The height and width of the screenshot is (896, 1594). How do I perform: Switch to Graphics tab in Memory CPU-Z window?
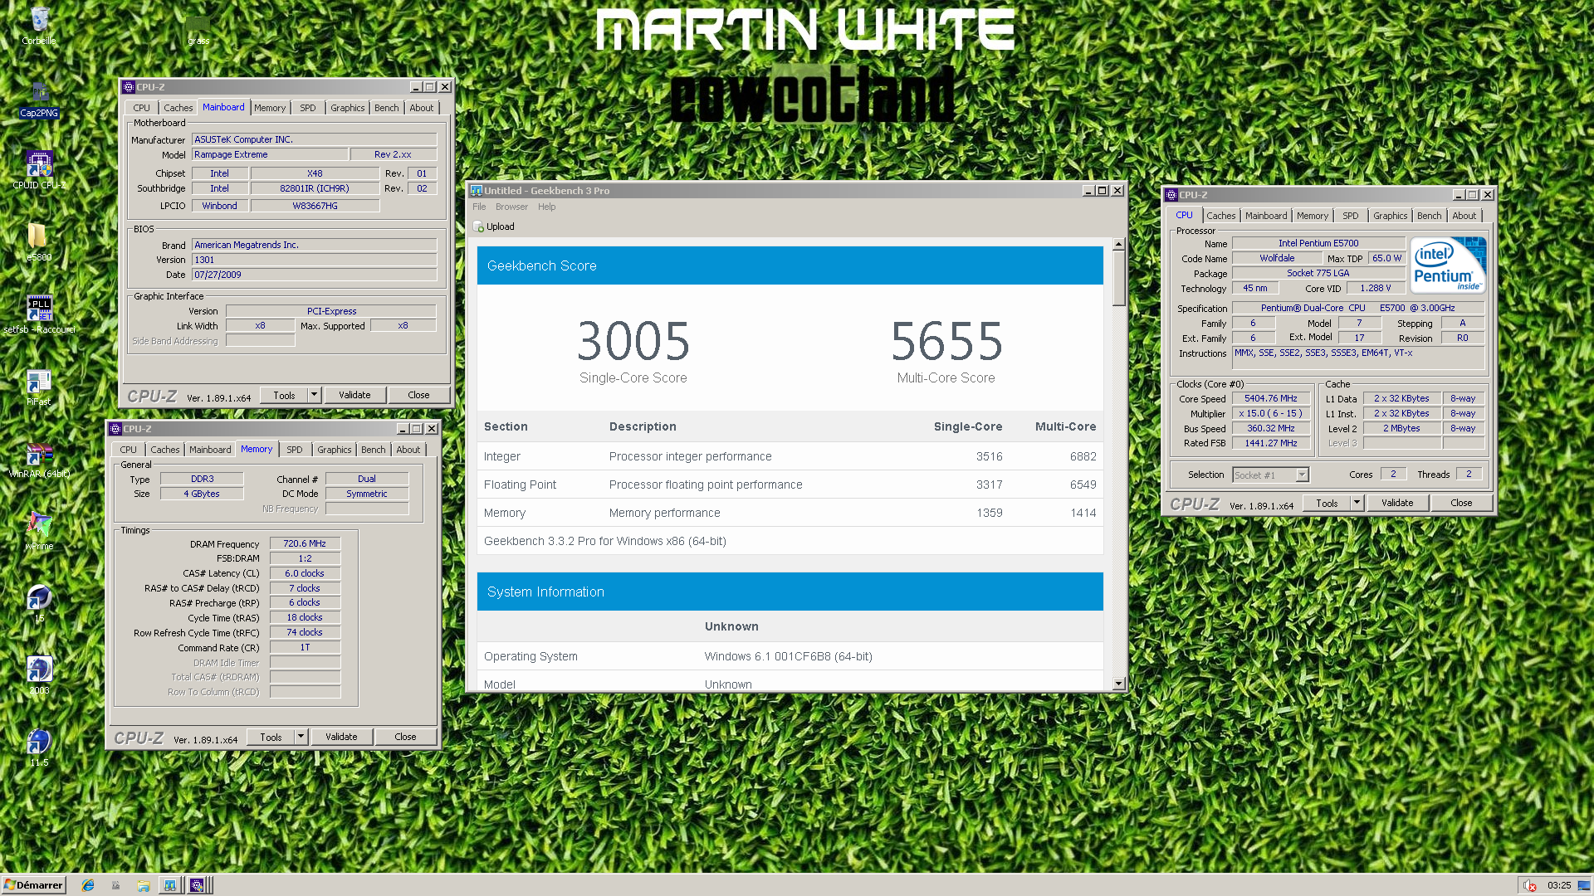335,450
